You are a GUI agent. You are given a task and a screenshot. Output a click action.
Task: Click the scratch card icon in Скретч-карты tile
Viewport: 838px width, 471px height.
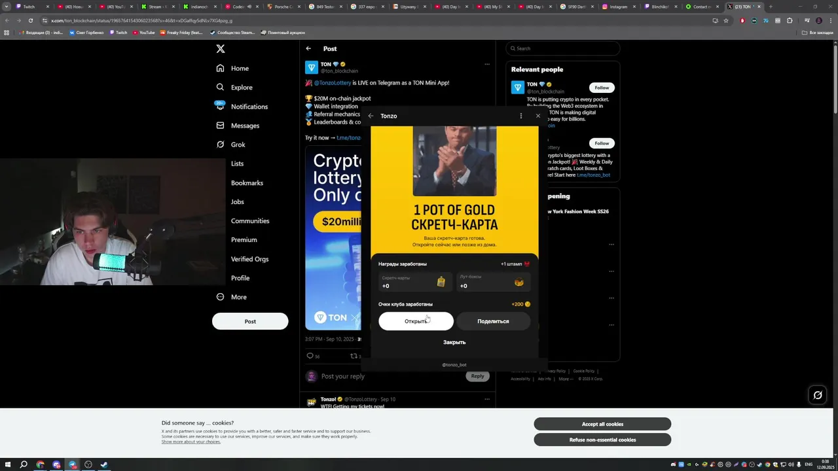point(441,282)
